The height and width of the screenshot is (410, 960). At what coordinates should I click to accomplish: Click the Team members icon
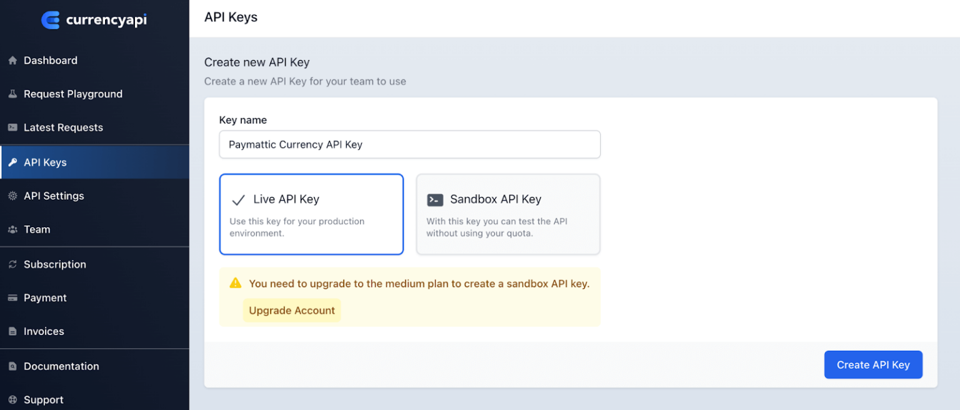(x=12, y=229)
